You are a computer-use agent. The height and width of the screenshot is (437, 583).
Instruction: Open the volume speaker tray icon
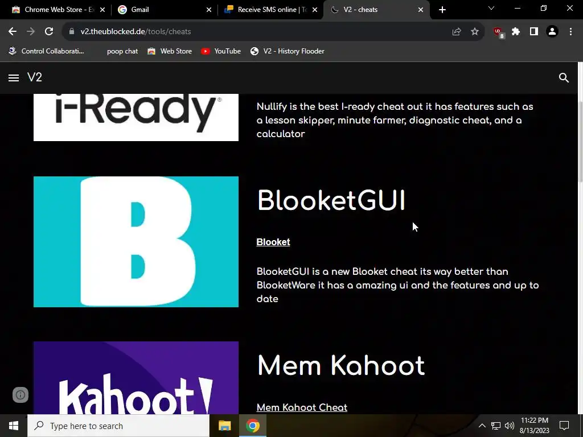(x=510, y=426)
